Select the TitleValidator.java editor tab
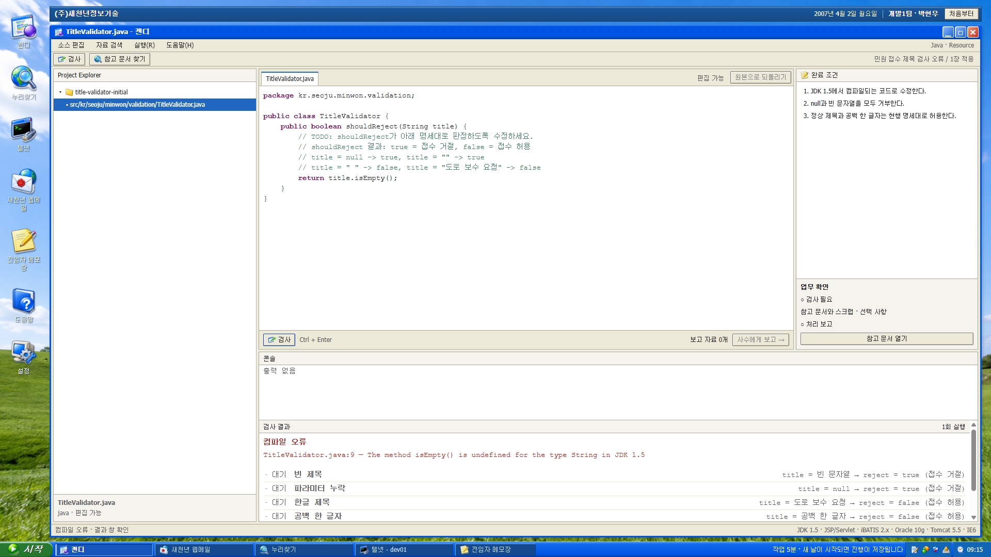991x557 pixels. point(290,79)
